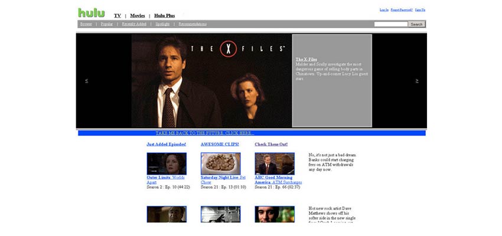Screen dimensions: 502x236
Task: Select Browse in the gray nav bar
Action: point(86,24)
